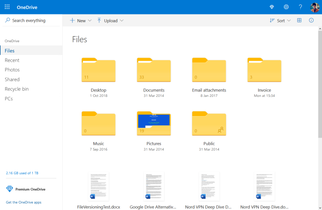Image resolution: width=322 pixels, height=210 pixels.
Task: Click the Sort button label
Action: (281, 21)
